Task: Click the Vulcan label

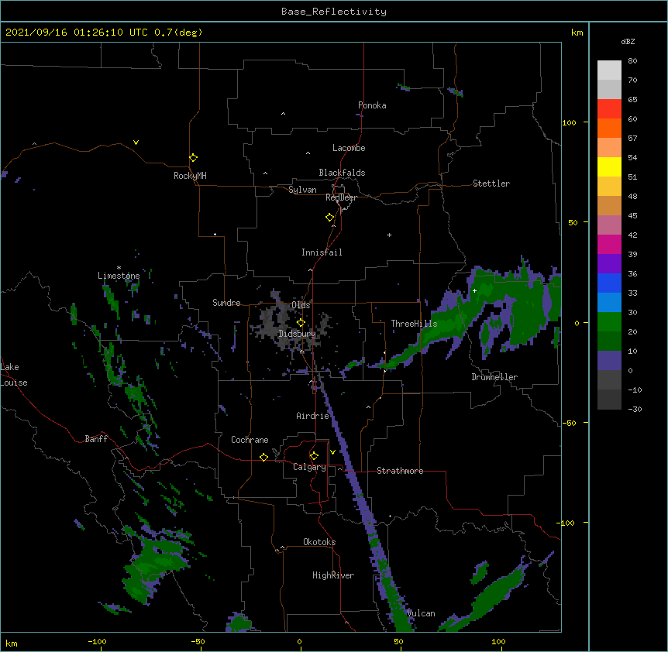Action: (x=421, y=613)
